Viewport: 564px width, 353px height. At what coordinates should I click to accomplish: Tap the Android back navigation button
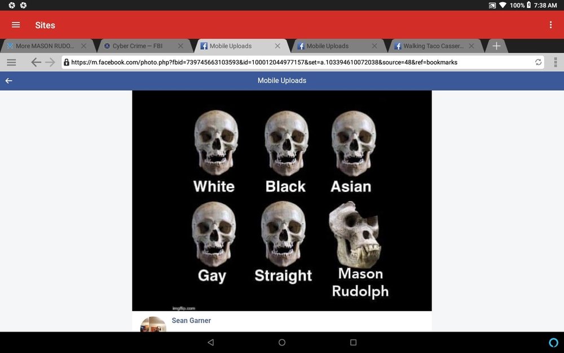(211, 342)
